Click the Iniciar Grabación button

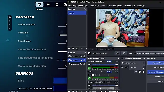pyautogui.click(x=156, y=67)
